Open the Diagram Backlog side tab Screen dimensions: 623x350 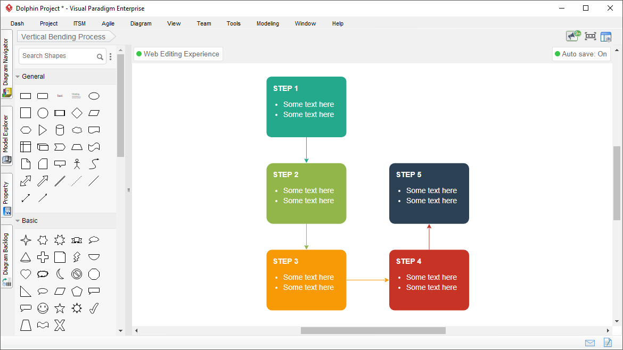point(6,257)
